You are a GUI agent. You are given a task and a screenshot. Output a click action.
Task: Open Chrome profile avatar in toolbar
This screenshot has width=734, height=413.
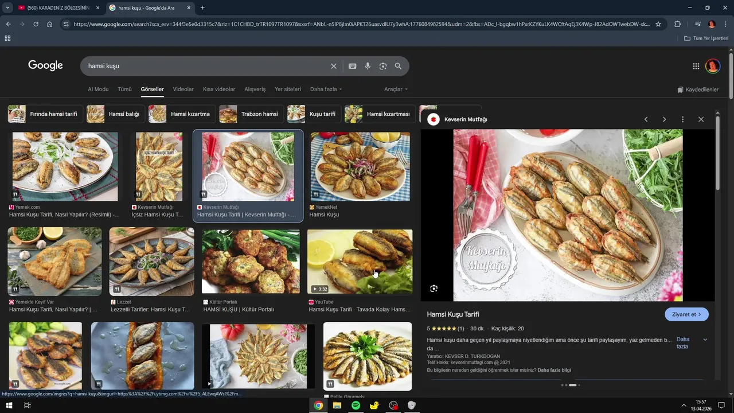712,24
